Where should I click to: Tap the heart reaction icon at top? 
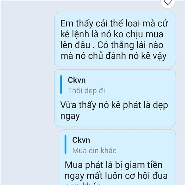pyautogui.click(x=168, y=2)
